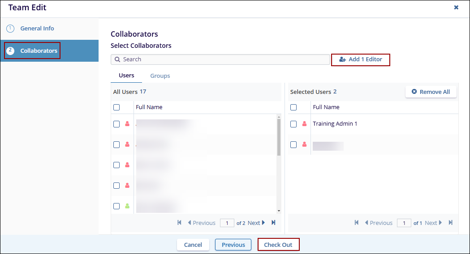The height and width of the screenshot is (254, 470).
Task: Jump to first page of All Users
Action: click(180, 223)
